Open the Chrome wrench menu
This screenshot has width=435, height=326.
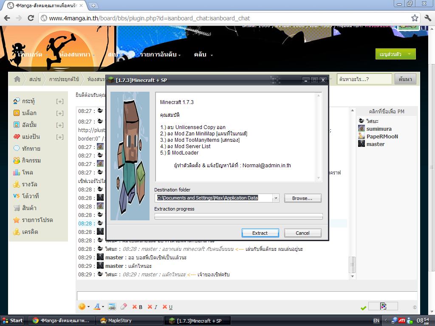click(x=427, y=18)
